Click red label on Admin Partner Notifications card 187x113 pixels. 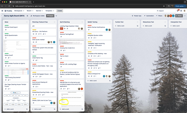pyautogui.click(x=90, y=25)
